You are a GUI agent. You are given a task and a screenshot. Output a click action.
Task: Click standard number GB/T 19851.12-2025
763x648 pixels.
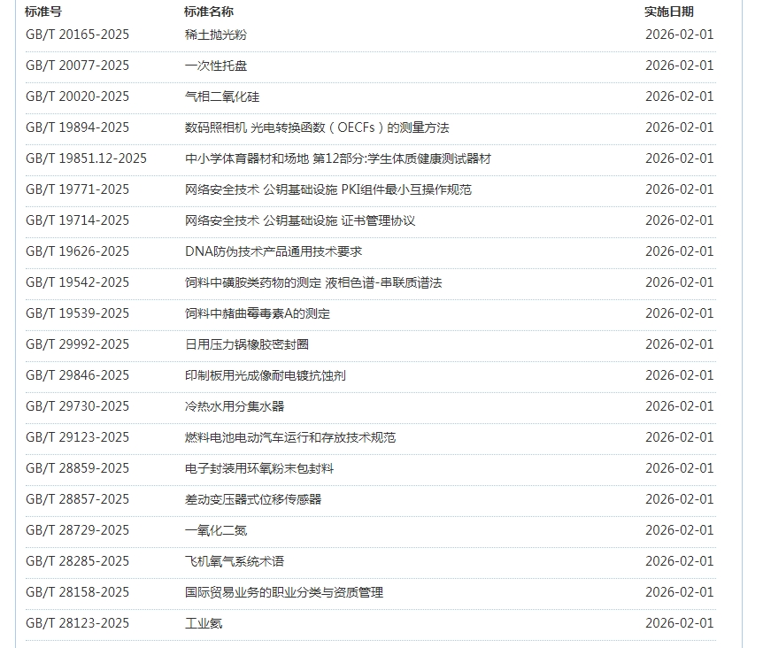click(86, 158)
